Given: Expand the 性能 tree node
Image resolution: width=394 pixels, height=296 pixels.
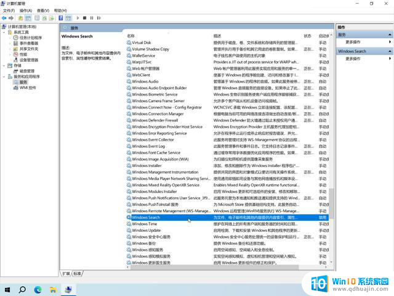Looking at the screenshot, I should pos(10,55).
